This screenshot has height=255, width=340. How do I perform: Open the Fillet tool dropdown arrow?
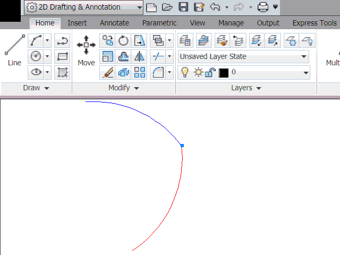[x=169, y=72]
